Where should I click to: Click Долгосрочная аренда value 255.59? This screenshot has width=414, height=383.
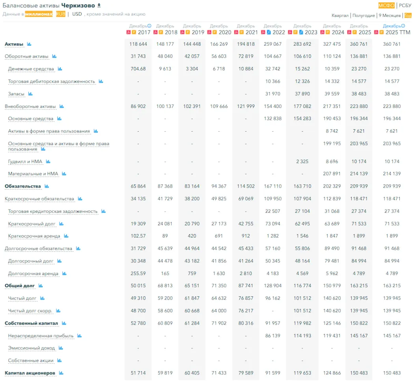138,273
